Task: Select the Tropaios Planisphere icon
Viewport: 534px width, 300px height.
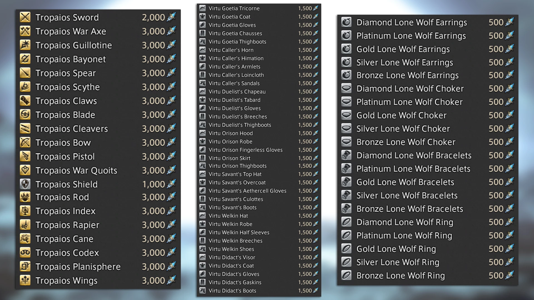Action: (x=25, y=266)
